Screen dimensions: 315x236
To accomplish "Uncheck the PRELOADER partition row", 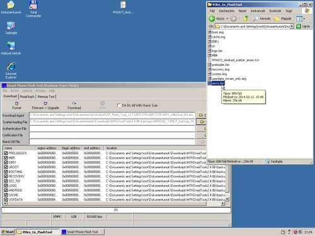I will point(6,153).
